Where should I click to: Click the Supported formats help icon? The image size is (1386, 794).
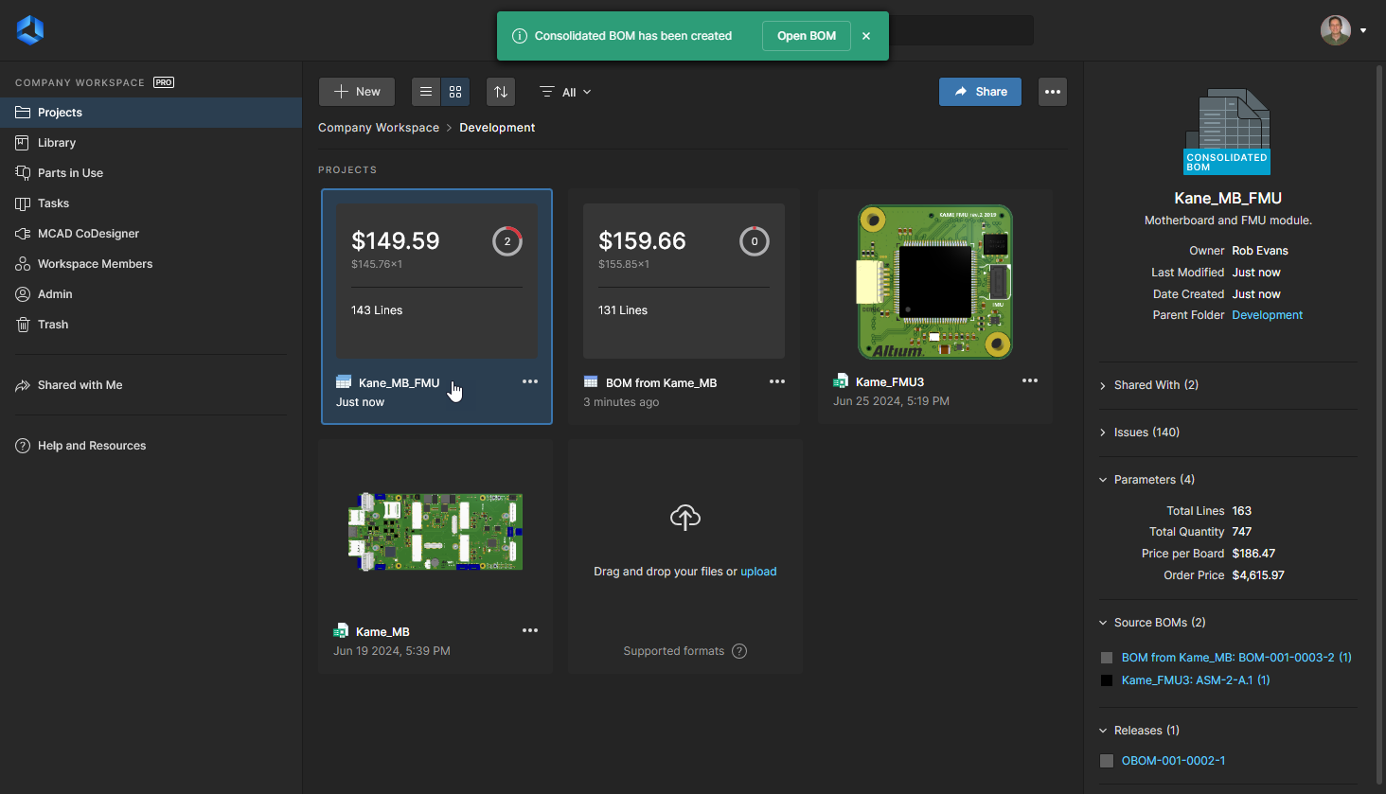(739, 651)
